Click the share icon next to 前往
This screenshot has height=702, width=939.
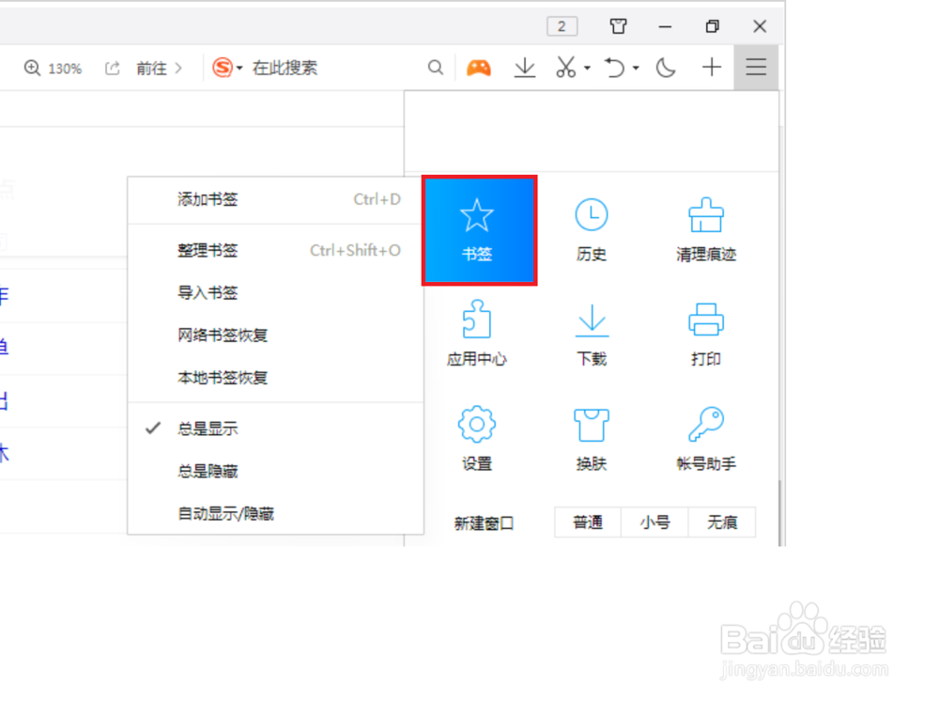point(112,69)
